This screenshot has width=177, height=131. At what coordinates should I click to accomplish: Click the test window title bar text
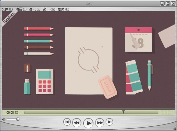tap(88, 4)
